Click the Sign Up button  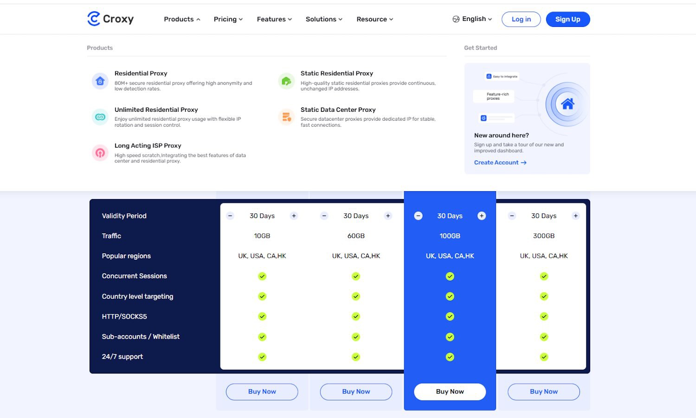click(x=568, y=19)
